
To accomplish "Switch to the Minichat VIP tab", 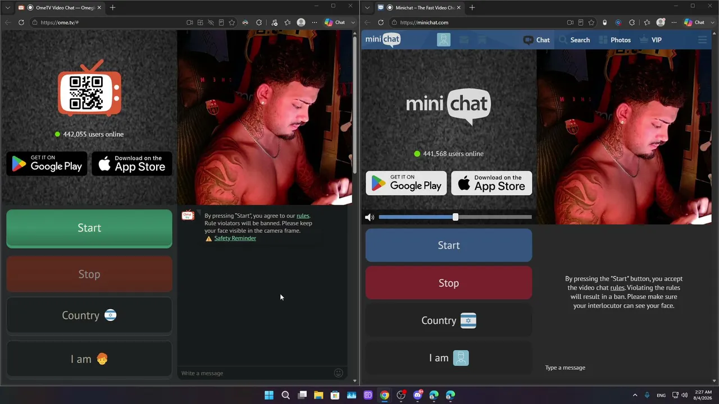I will point(650,40).
